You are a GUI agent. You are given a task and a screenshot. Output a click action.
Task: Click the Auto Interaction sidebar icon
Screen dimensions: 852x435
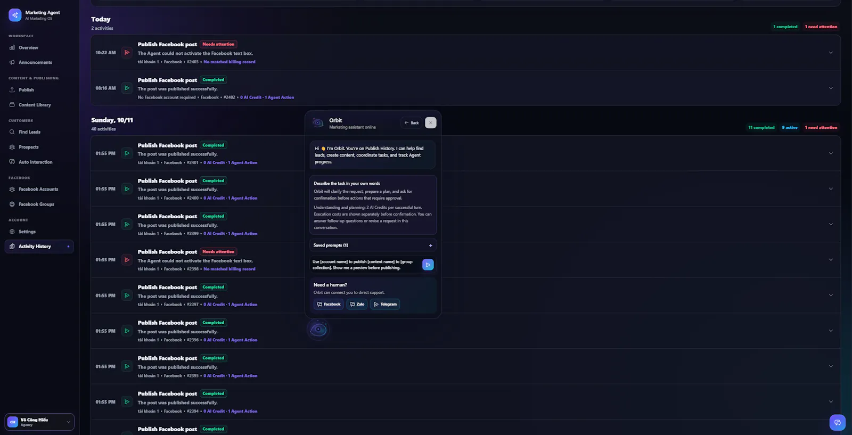point(12,162)
